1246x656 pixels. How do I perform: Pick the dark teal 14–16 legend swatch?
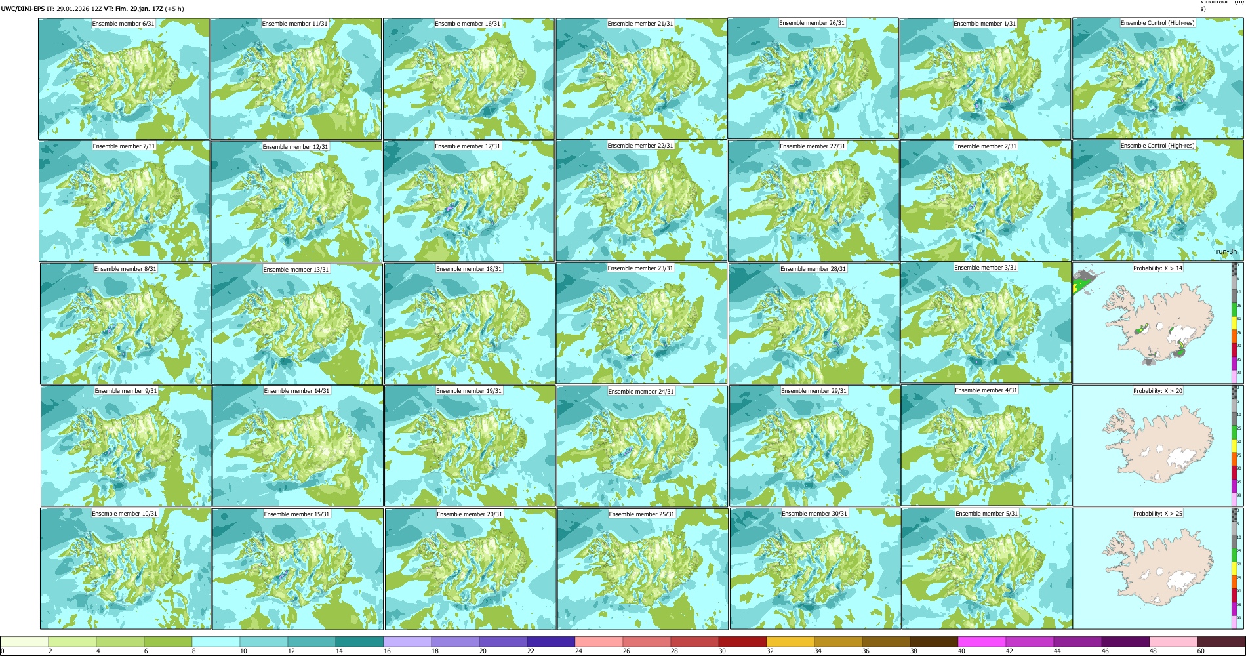359,642
